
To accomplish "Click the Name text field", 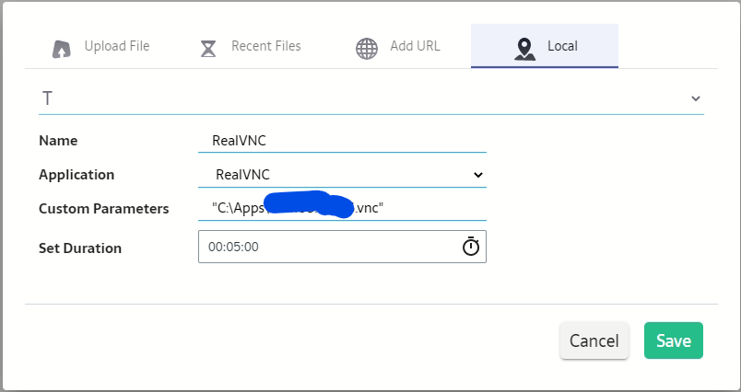I will click(x=342, y=141).
